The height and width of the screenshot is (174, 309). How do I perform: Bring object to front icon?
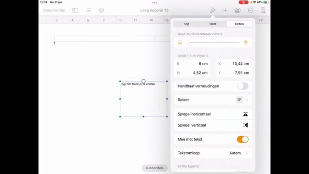pos(246,43)
